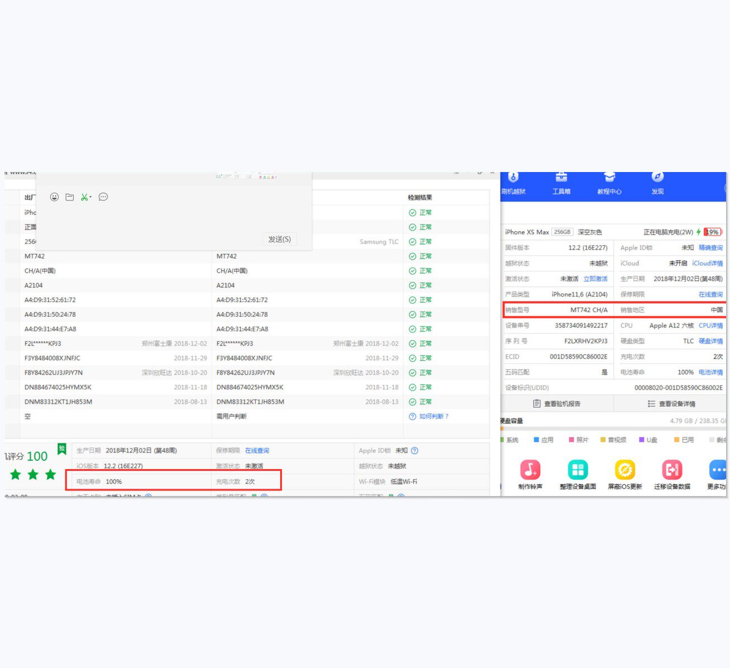Click the help icon beside Apple ID锁 未知

(x=415, y=451)
